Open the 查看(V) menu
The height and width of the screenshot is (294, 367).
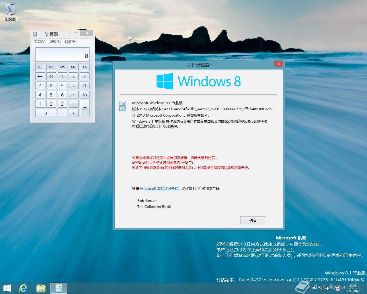40,41
